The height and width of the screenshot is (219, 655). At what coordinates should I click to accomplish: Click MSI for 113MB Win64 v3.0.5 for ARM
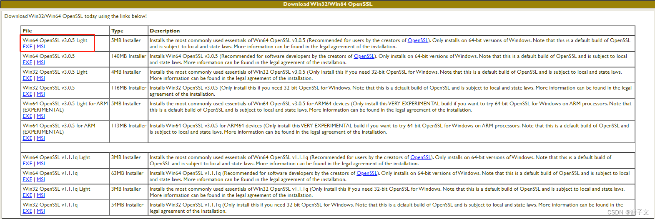[40, 138]
